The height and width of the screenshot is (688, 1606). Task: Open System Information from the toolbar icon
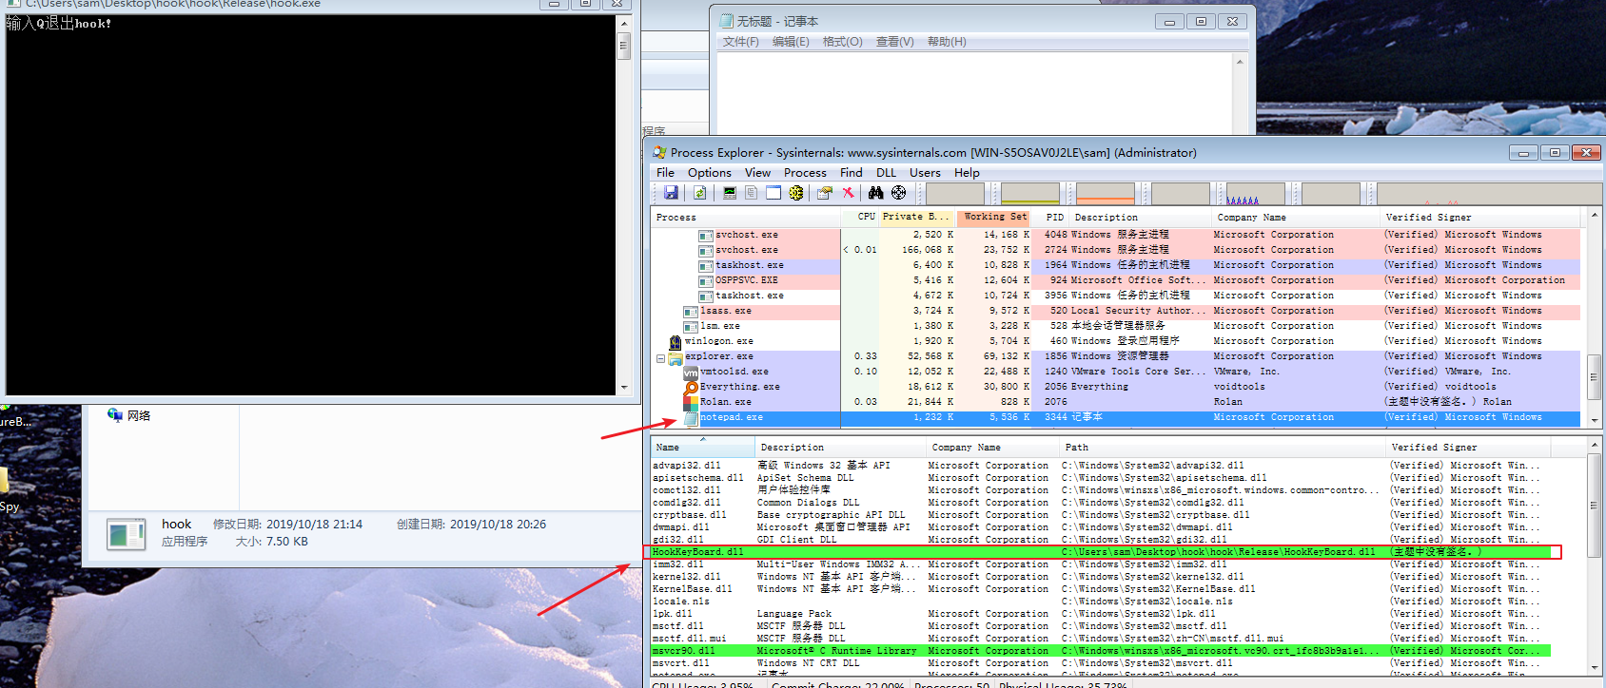[730, 193]
